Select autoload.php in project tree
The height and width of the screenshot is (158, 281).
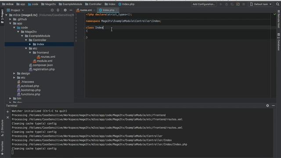click(x=28, y=86)
